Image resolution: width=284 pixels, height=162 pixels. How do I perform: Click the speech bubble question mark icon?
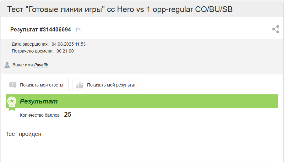(x=13, y=85)
